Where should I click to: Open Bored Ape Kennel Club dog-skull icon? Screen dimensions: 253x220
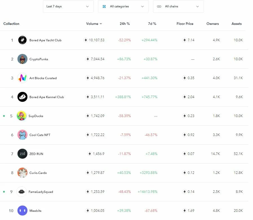pyautogui.click(x=22, y=97)
